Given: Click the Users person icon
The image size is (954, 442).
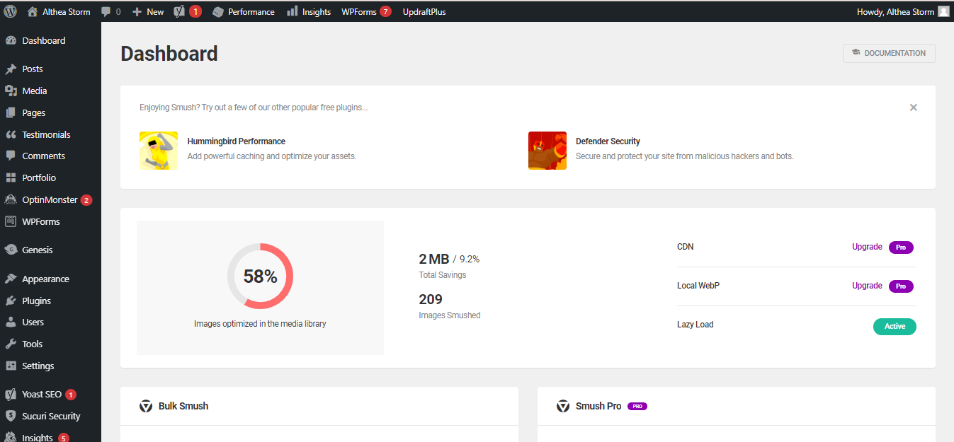Looking at the screenshot, I should click(11, 322).
